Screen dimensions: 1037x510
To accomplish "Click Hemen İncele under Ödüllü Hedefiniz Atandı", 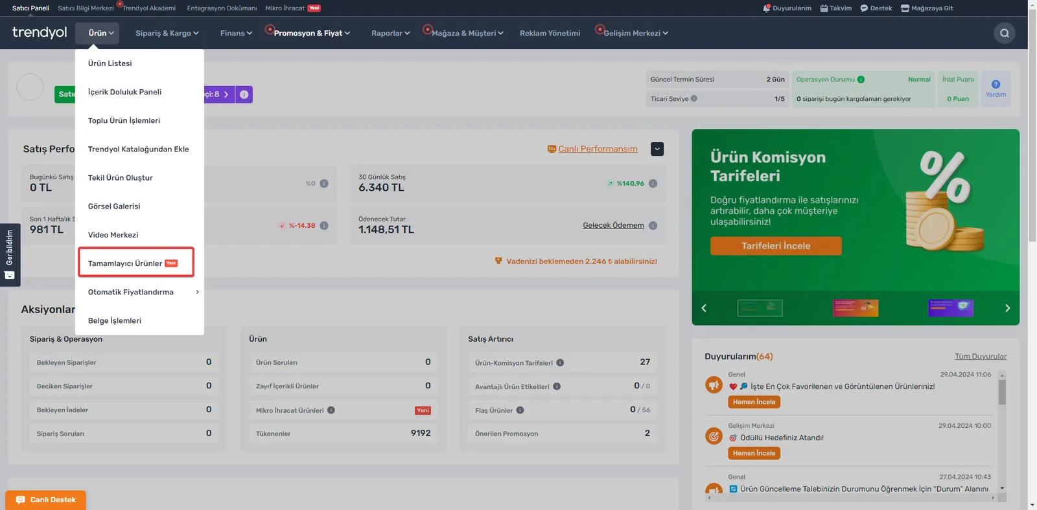I will (x=754, y=453).
